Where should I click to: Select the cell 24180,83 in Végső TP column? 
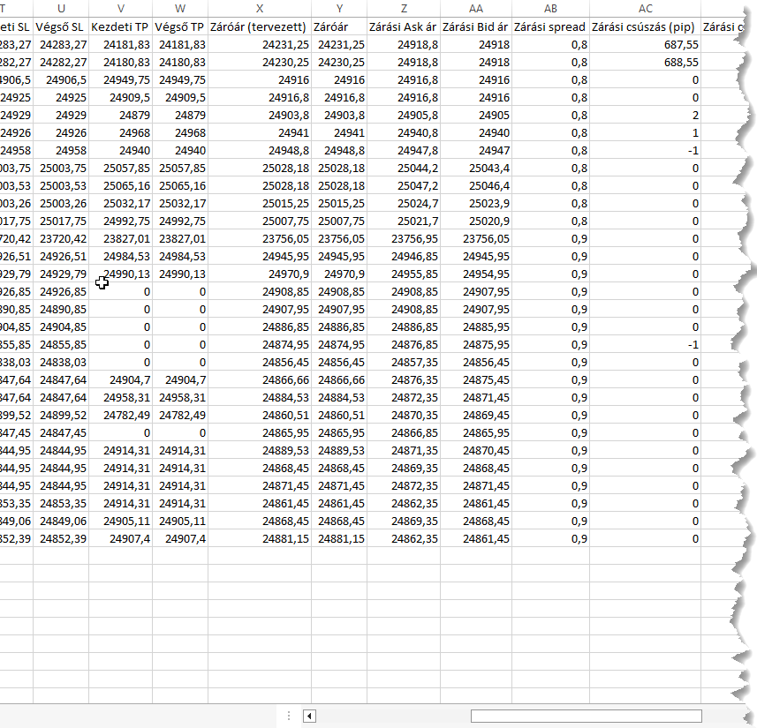(x=180, y=63)
